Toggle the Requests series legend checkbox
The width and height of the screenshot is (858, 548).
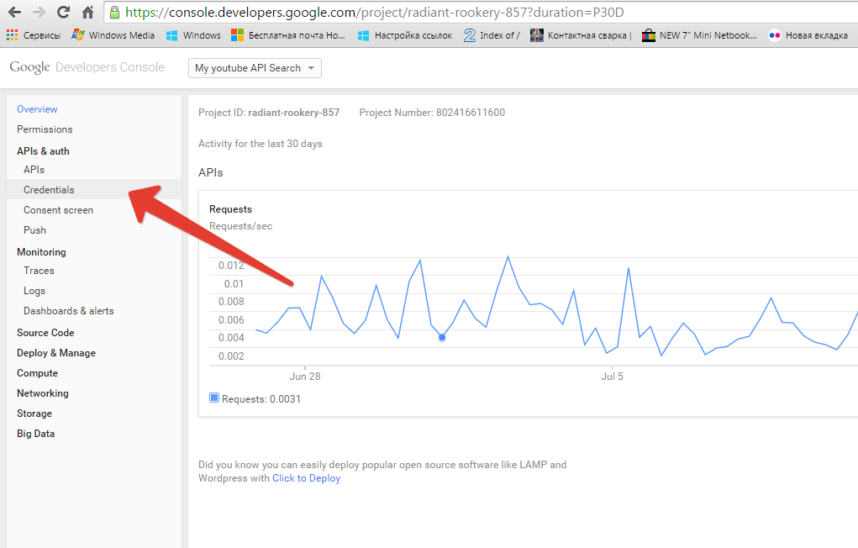(x=214, y=398)
